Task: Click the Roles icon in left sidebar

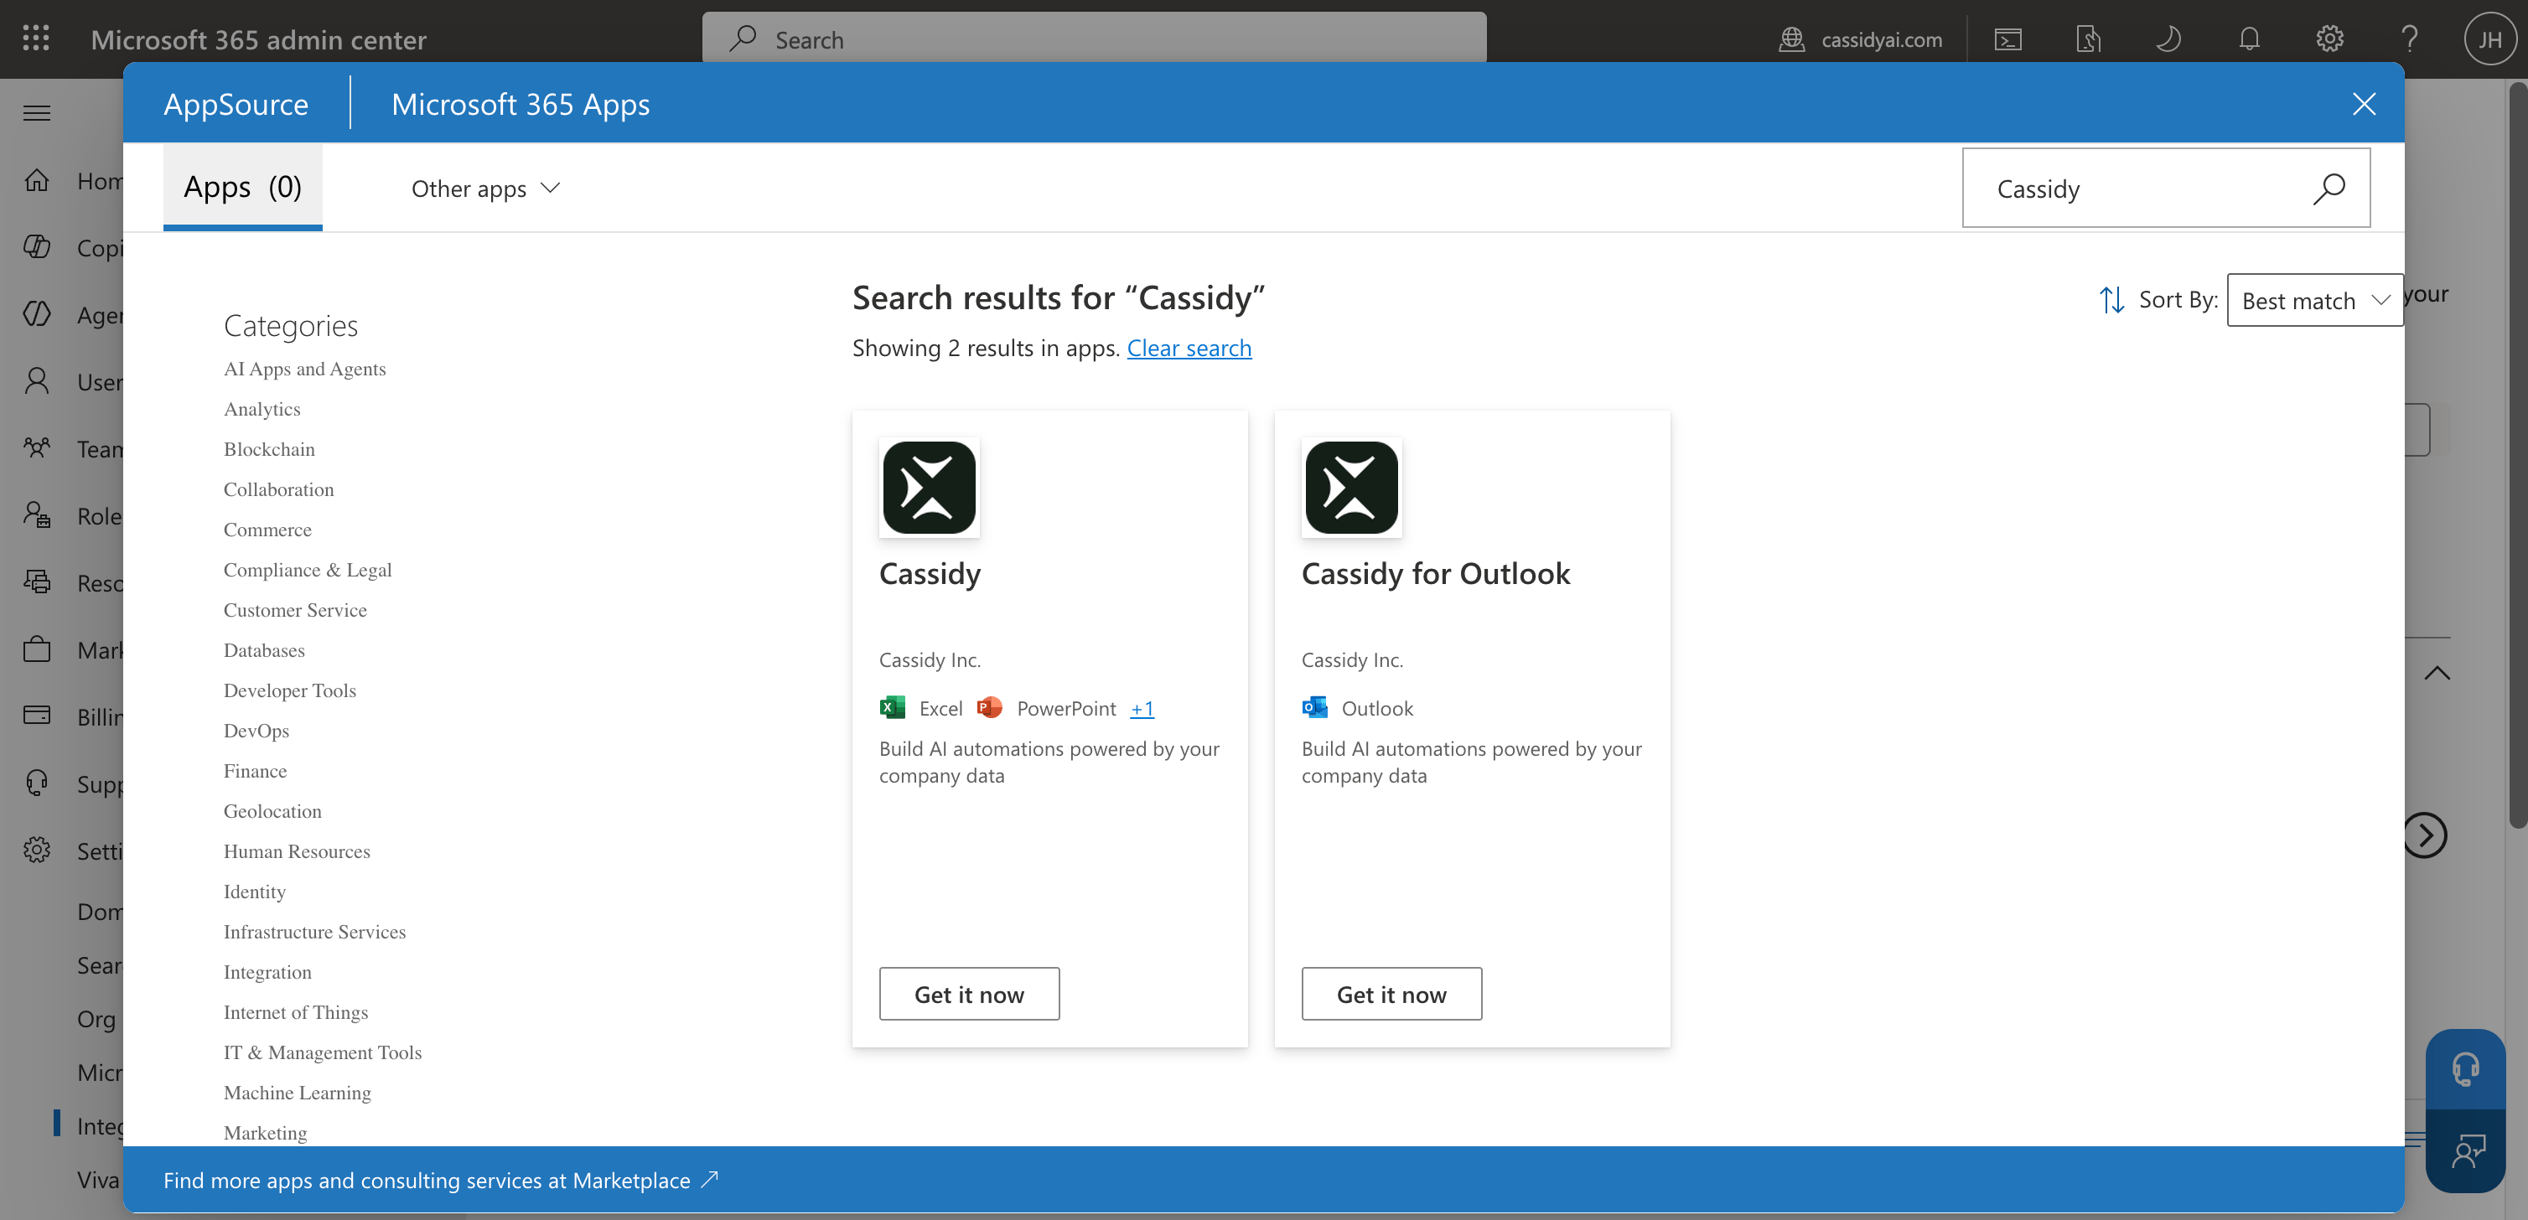Action: pos(37,516)
